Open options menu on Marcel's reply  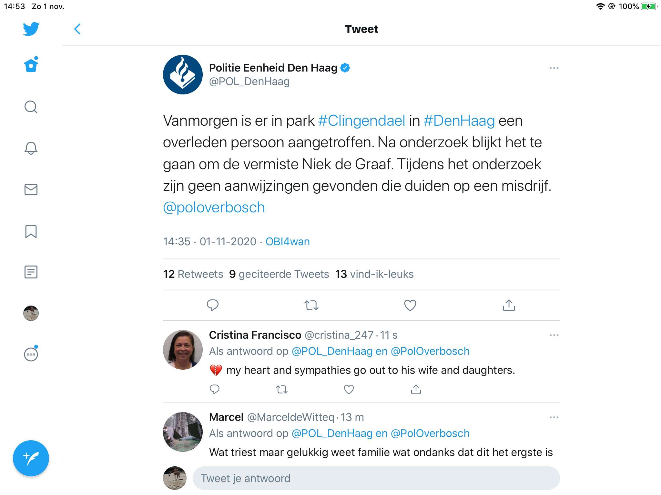(554, 417)
